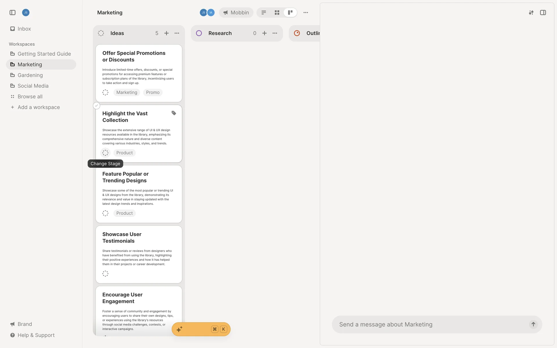Select the board view layout
Image resolution: width=557 pixels, height=348 pixels.
pyautogui.click(x=290, y=12)
